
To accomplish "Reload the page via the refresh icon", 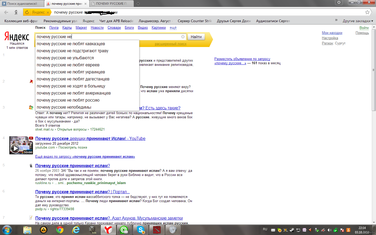I will [27, 12].
